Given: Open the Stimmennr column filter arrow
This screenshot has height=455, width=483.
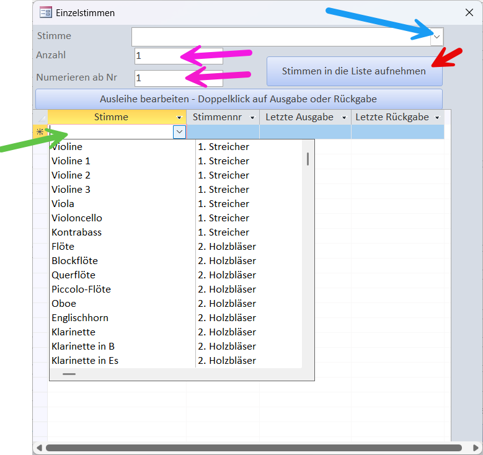Looking at the screenshot, I should pos(252,118).
